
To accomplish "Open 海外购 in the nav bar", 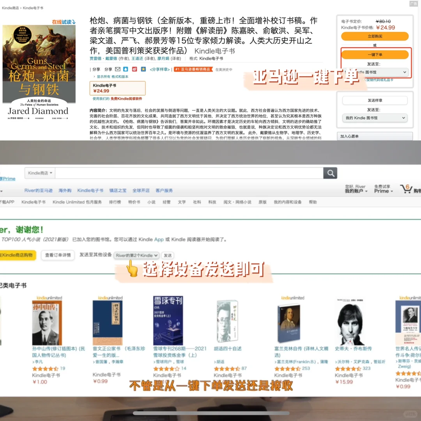I will pos(65,191).
